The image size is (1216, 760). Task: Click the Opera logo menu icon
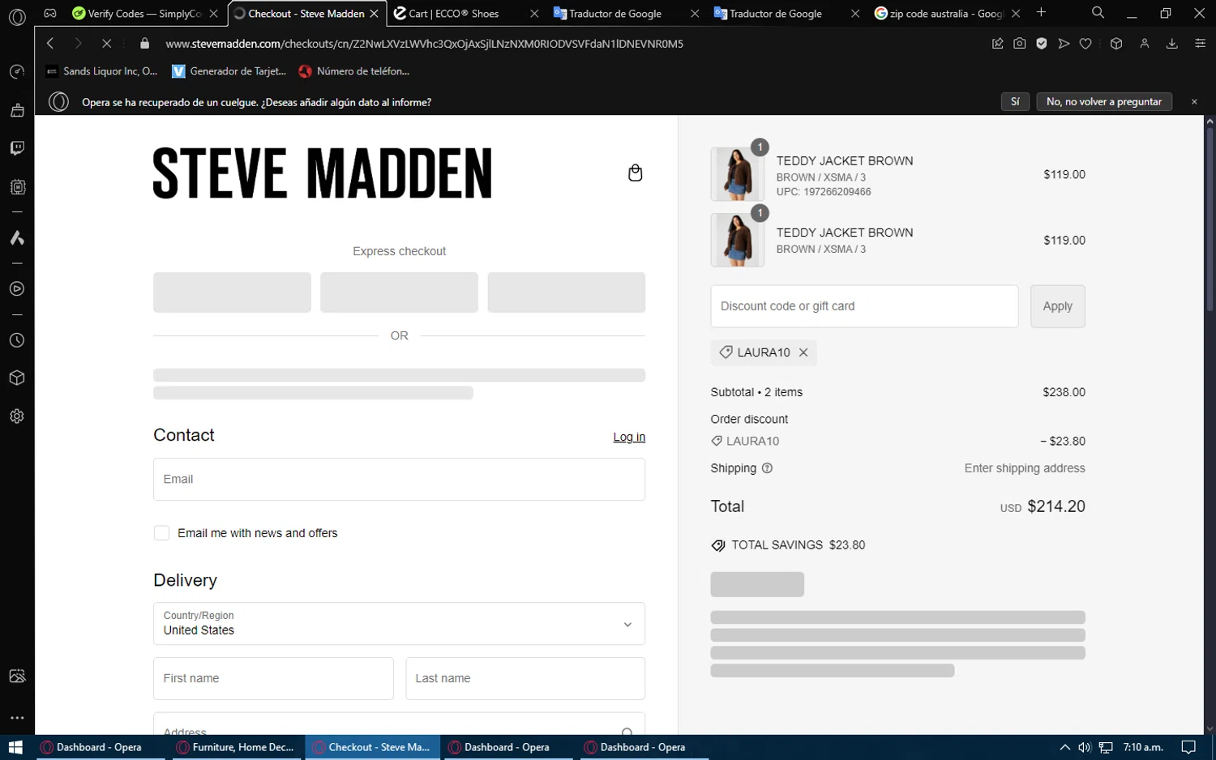(x=17, y=17)
